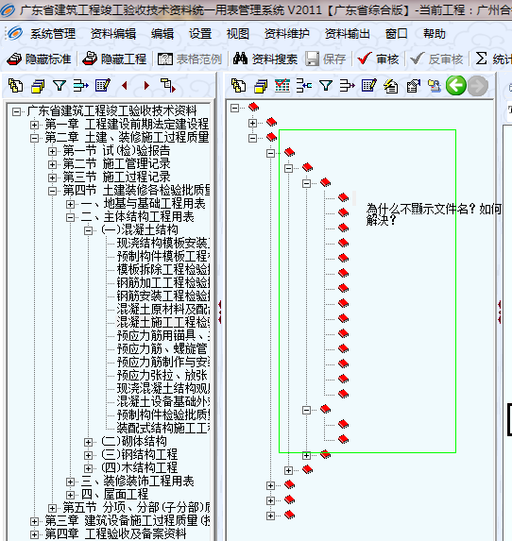Image resolution: width=512 pixels, height=541 pixels.
Task: Expand 一、地基与基础工程用表 node
Action: (x=70, y=204)
